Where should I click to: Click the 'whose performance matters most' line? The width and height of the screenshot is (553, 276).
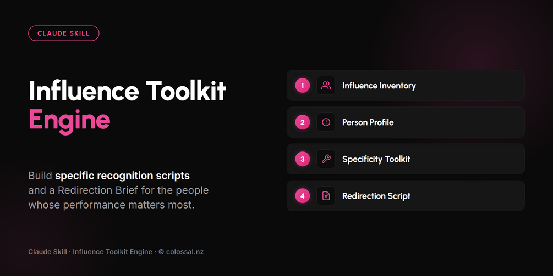[x=112, y=205]
